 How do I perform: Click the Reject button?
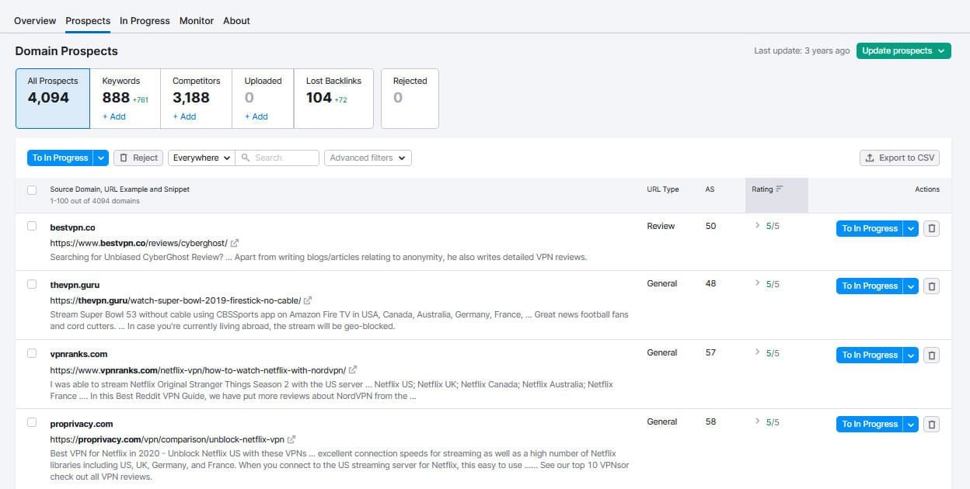(x=138, y=158)
